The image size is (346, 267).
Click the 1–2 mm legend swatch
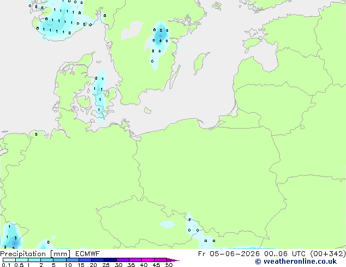click(x=34, y=260)
